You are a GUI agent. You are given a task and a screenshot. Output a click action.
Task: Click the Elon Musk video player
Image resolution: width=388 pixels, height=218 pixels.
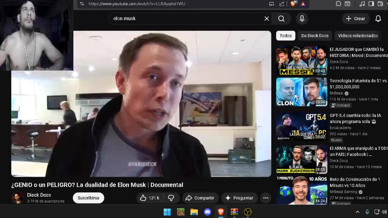click(141, 104)
